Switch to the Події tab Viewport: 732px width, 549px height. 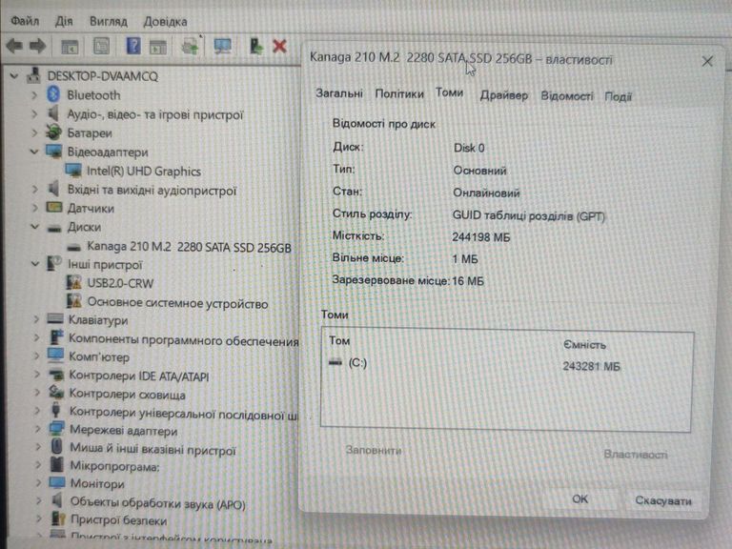point(618,96)
